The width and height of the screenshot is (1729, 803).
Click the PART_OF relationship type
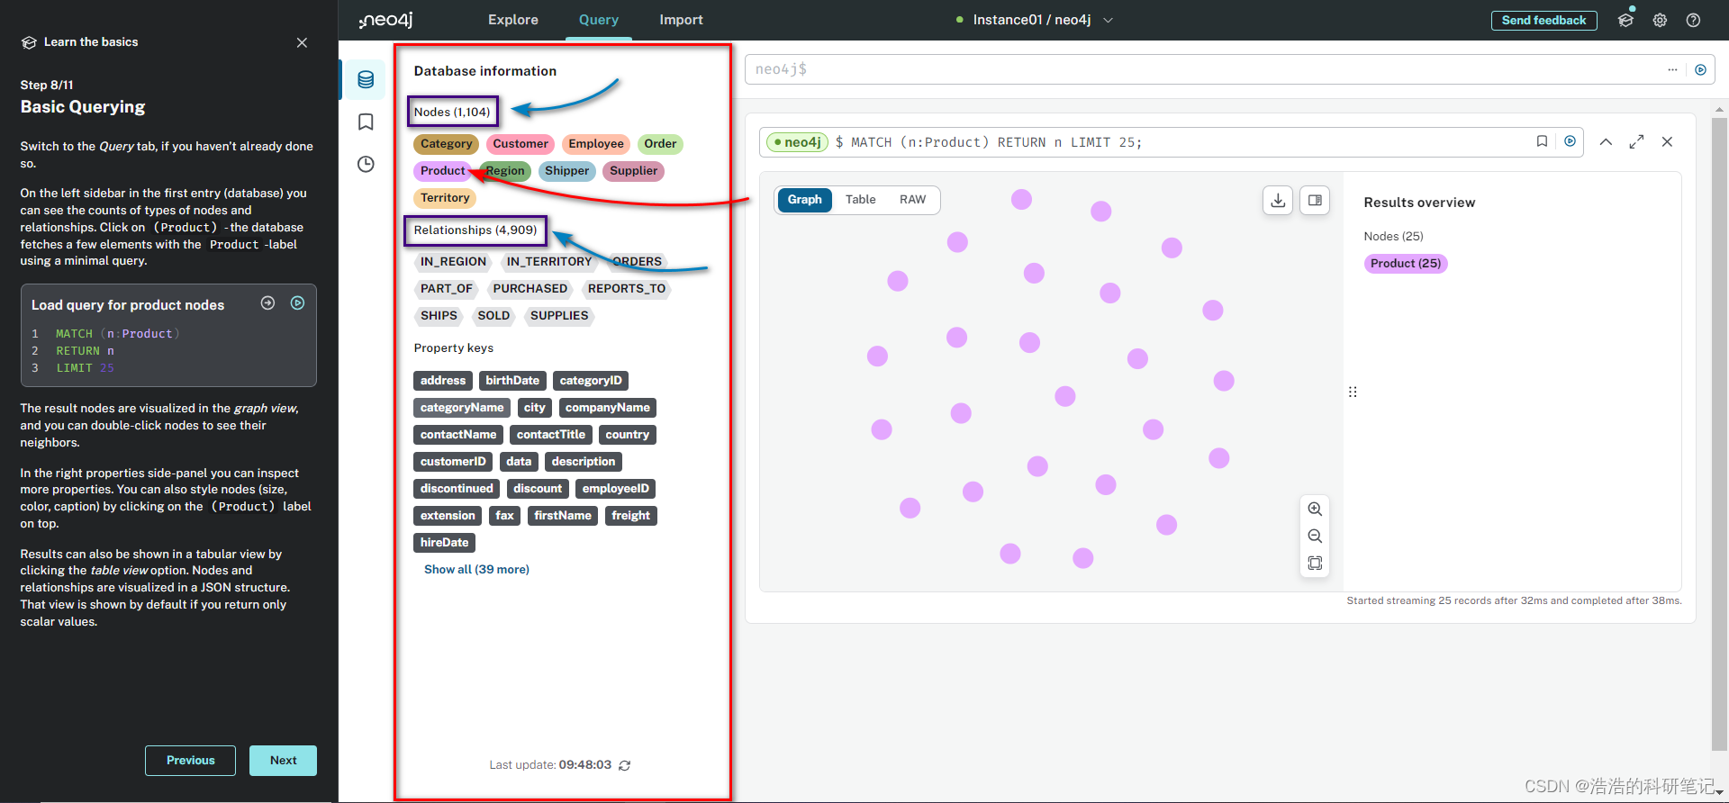pyautogui.click(x=446, y=289)
